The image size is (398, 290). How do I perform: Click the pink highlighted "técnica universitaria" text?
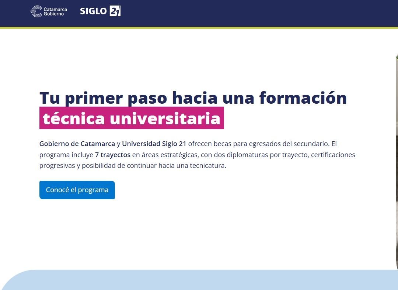click(x=132, y=118)
